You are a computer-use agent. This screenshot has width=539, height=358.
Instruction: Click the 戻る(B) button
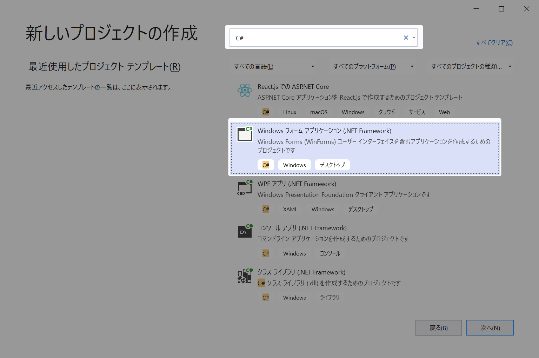click(438, 328)
